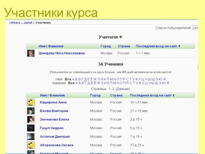Open the Список пользователей dropdown
Viewport: 205px width, 154px height.
[x=195, y=28]
